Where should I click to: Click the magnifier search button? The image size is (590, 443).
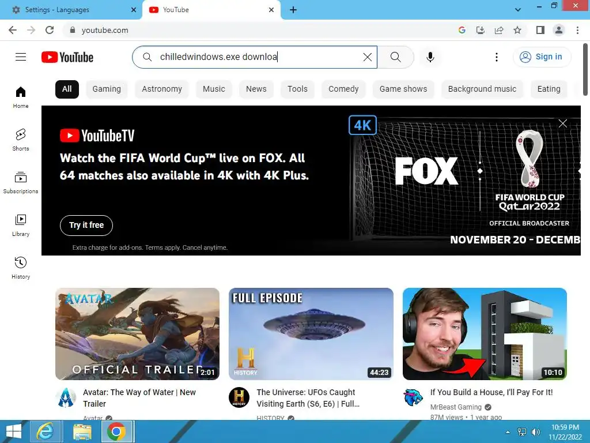click(x=395, y=57)
